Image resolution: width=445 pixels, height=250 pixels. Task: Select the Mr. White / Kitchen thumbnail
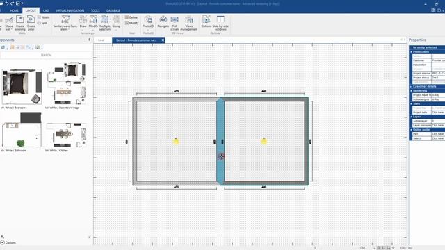(66, 135)
